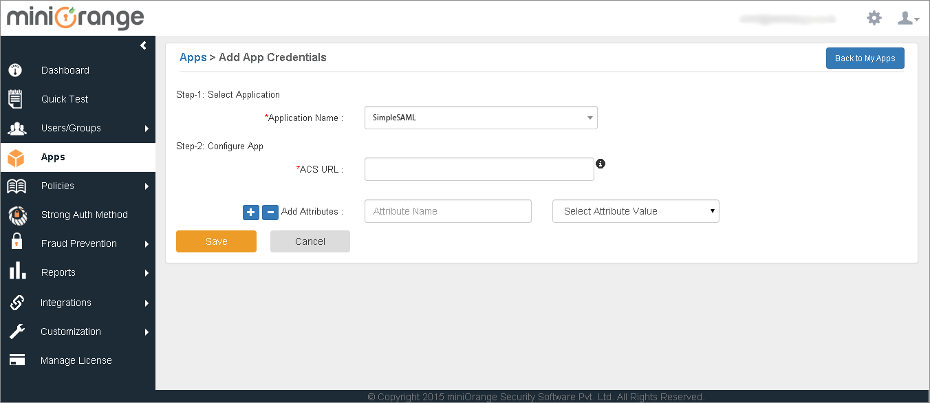This screenshot has height=403, width=930.
Task: Click the Customization label in the sidebar
Action: pos(71,331)
